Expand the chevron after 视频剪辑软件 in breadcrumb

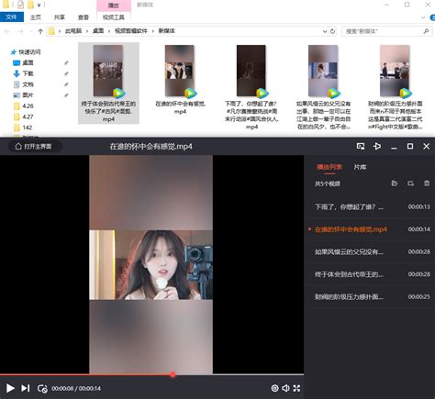click(152, 31)
